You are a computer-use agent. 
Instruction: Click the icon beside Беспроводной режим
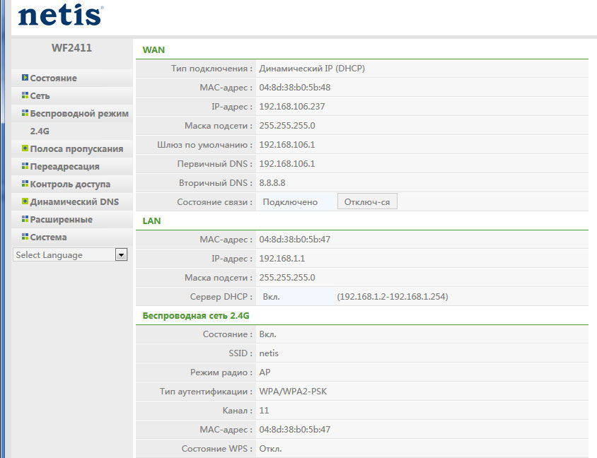point(25,113)
